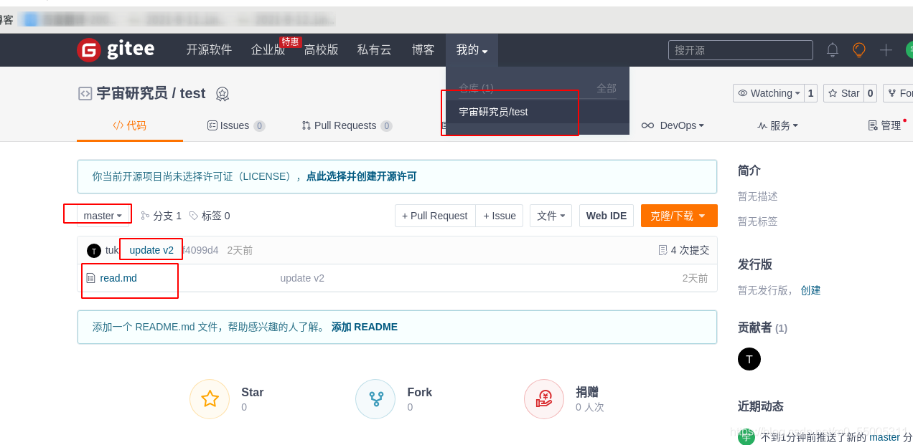This screenshot has height=445, width=913.
Task: Expand the Watching dropdown
Action: coord(768,93)
